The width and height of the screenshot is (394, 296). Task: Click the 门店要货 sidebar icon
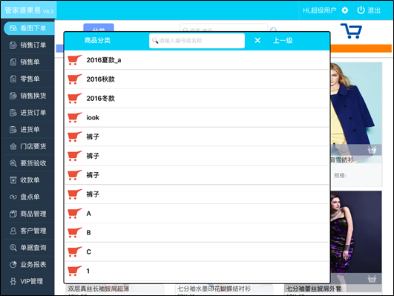click(13, 146)
